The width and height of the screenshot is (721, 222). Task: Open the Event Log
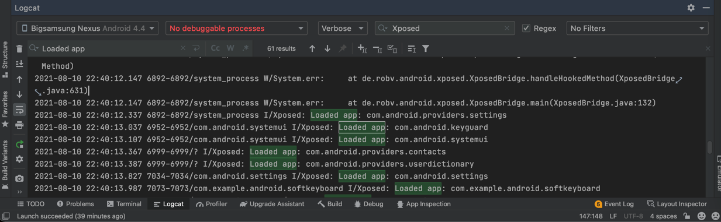click(614, 204)
